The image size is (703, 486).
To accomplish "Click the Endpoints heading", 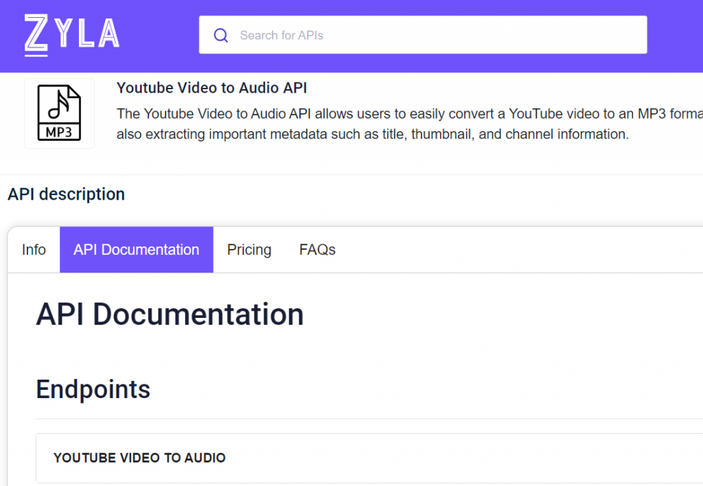I will (93, 389).
